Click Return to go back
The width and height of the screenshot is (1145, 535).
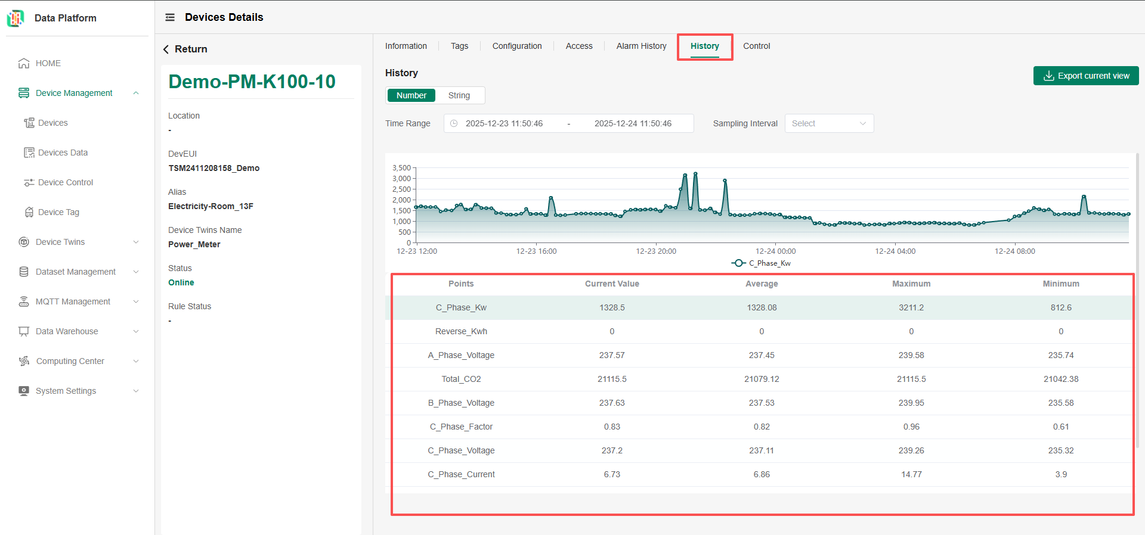point(185,49)
